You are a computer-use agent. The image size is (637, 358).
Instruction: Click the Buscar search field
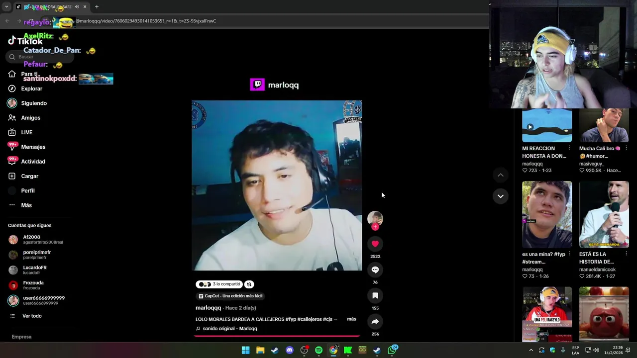[40, 57]
